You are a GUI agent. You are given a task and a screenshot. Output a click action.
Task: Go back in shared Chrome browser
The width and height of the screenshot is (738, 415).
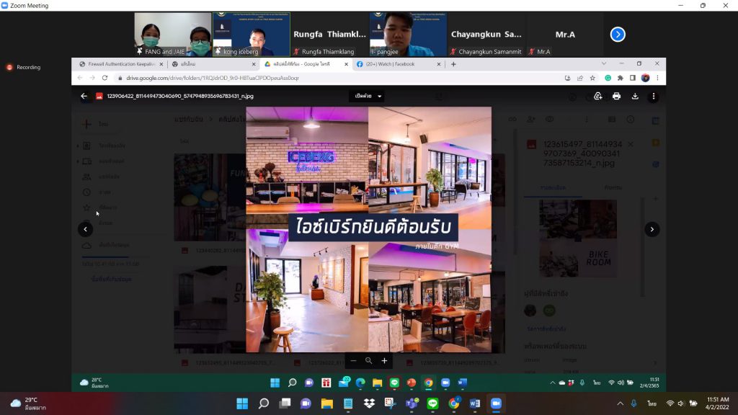click(80, 78)
